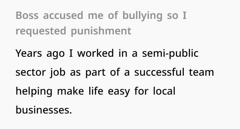Click the word 'easy' in the paragraph
The image size is (240, 129).
(119, 92)
